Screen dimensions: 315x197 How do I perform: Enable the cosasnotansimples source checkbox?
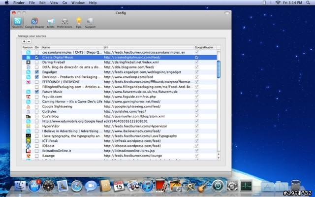click(x=36, y=52)
